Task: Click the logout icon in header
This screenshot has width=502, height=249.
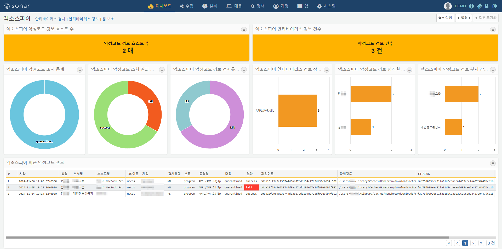Action: click(495, 6)
